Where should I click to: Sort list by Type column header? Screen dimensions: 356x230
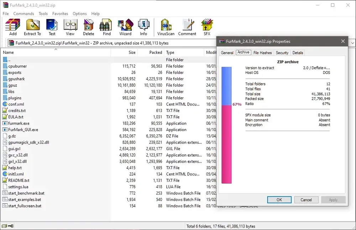[x=184, y=52]
